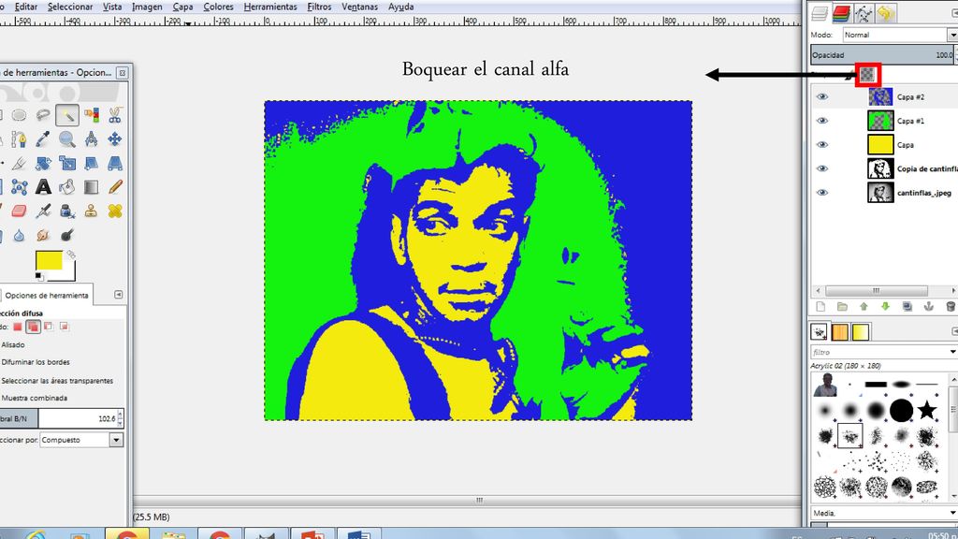Select the Dodge/Burn tool
The height and width of the screenshot is (539, 958).
(67, 235)
